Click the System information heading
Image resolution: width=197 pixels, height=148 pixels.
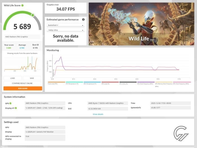pyautogui.click(x=14, y=97)
